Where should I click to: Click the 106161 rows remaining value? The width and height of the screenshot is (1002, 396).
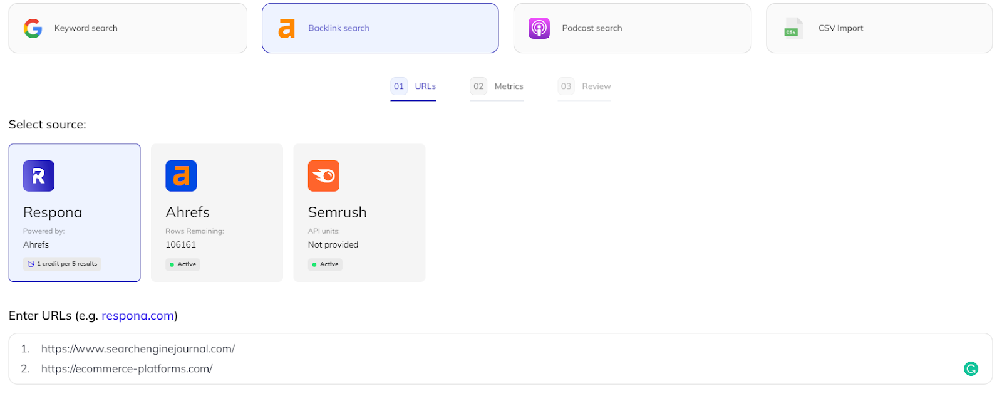coord(180,245)
